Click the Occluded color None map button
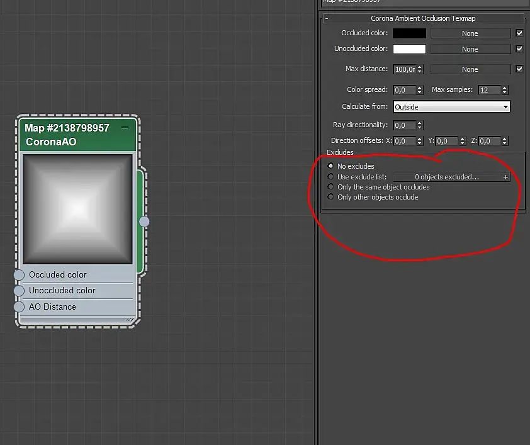This screenshot has height=445, width=530. pos(470,33)
